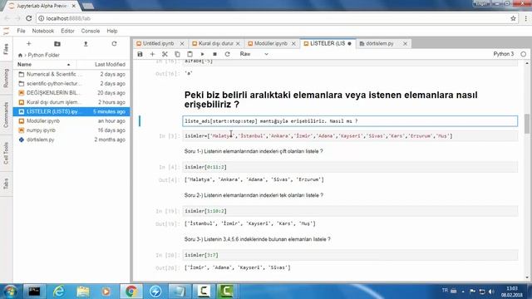Cut selected cell with scissors icon
The image size is (532, 299).
click(165, 54)
